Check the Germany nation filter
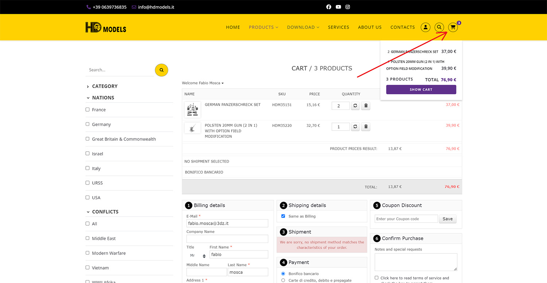 [x=88, y=124]
